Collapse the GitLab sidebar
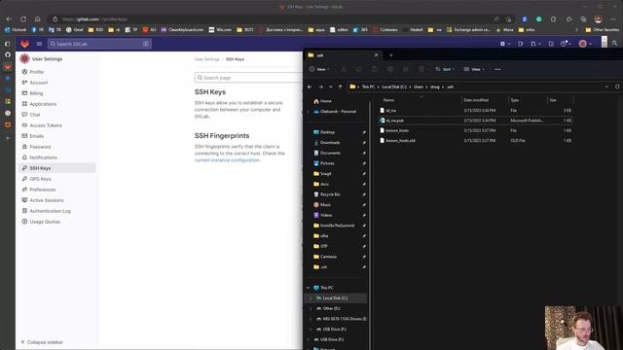The image size is (623, 350). (x=42, y=342)
